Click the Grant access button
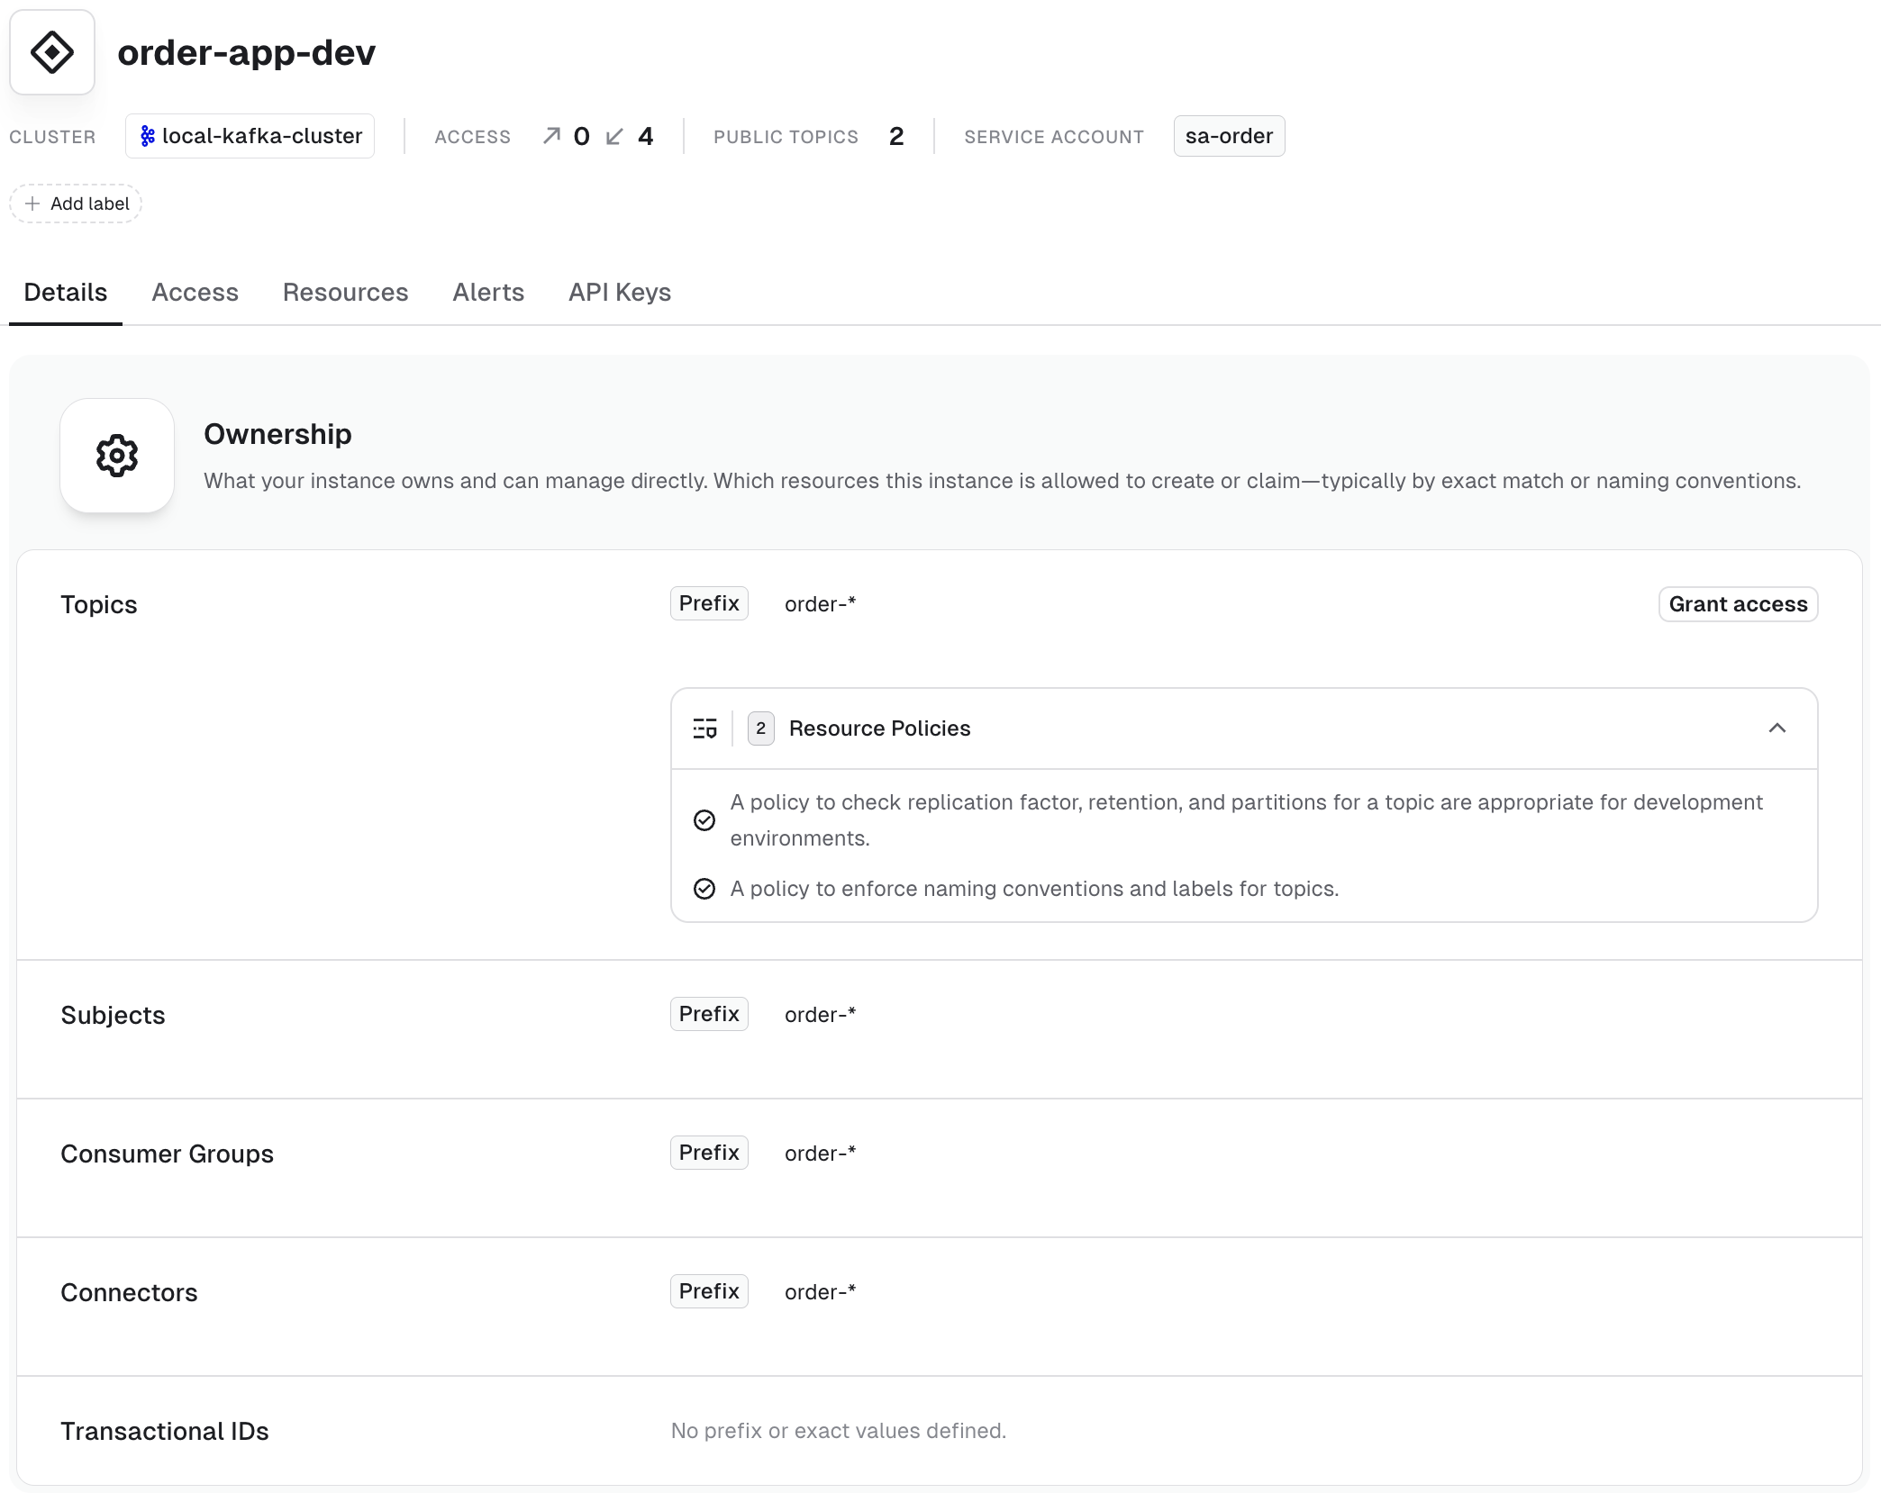Image resolution: width=1881 pixels, height=1502 pixels. click(x=1738, y=604)
